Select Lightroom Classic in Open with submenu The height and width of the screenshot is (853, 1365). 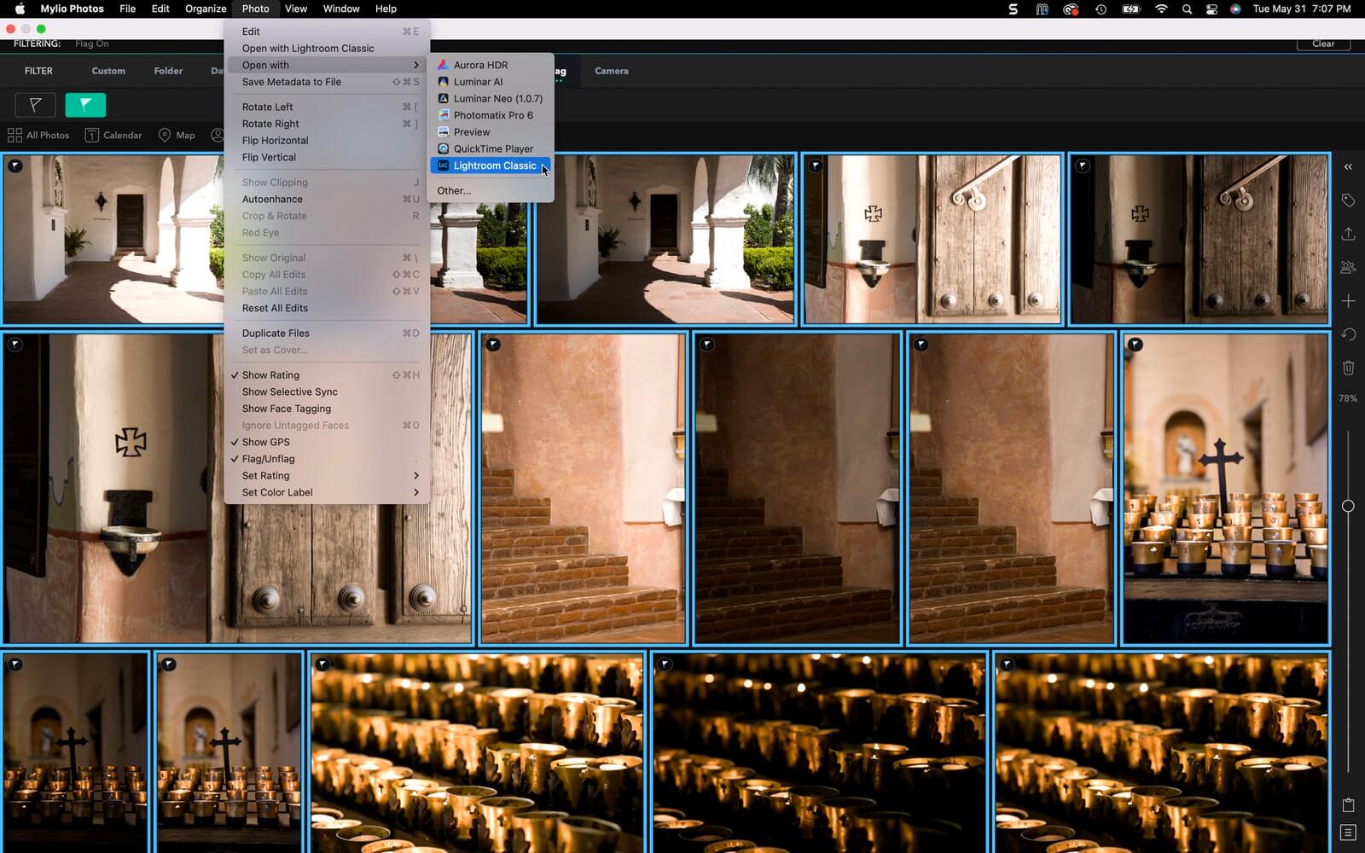tap(494, 165)
